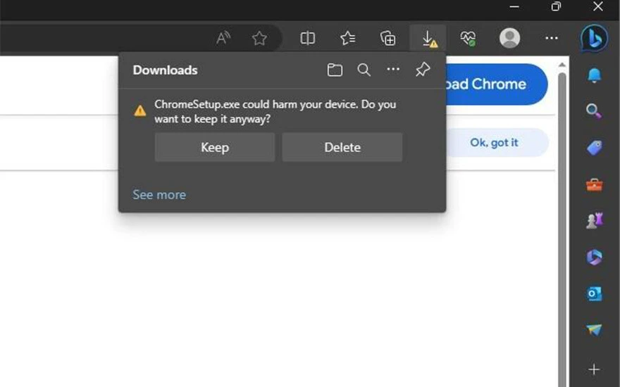Open the Shopping tag sidebar icon

coord(595,148)
